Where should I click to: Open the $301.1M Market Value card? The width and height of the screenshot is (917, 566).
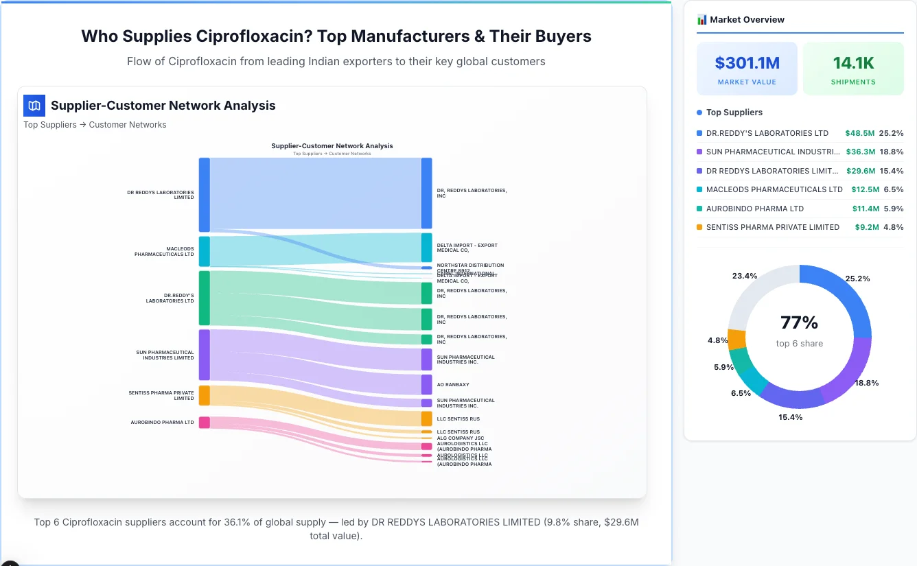tap(747, 68)
